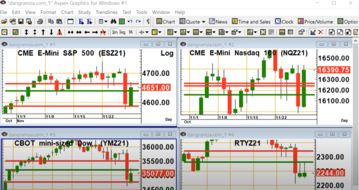
Task: Click the 35077.00 price label on YMZ21
Action: point(158,174)
